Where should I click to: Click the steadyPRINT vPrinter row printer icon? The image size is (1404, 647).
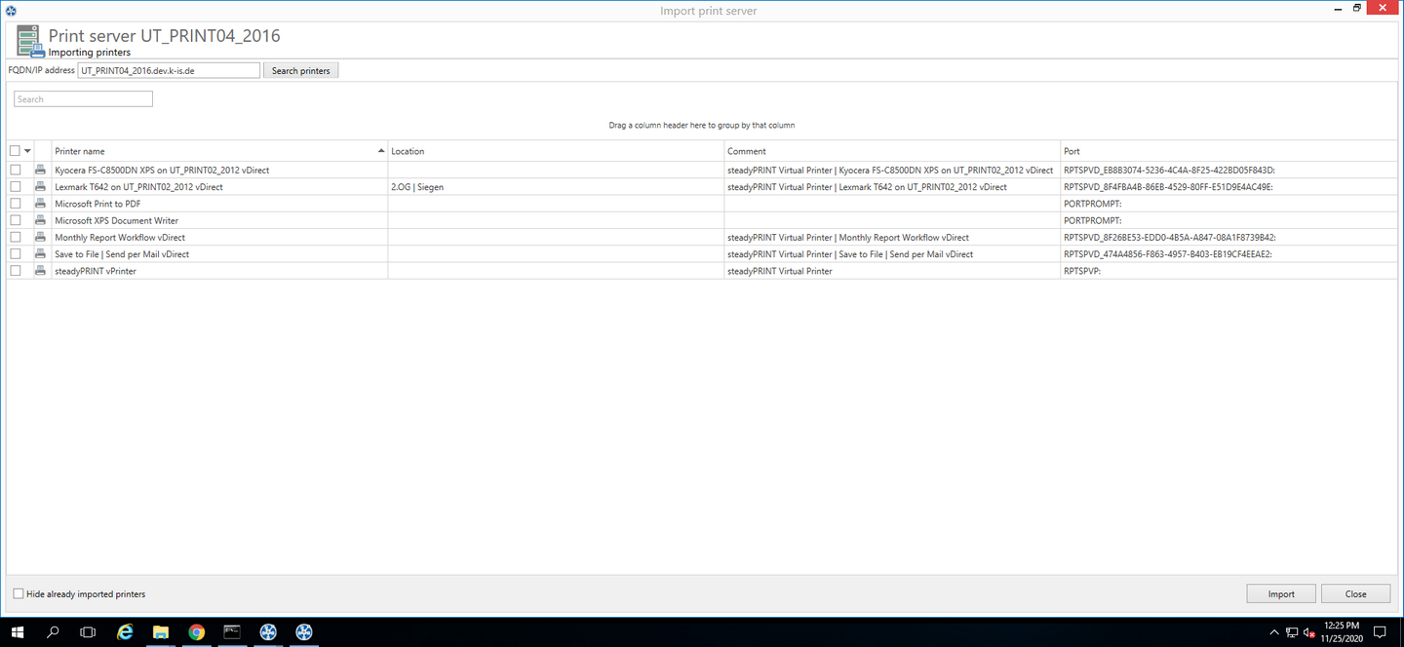tap(40, 271)
